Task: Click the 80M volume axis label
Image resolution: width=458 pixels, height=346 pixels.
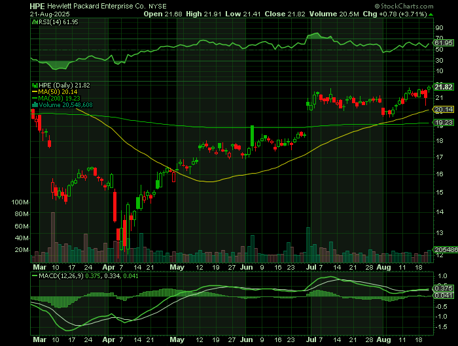Action: tap(22, 214)
